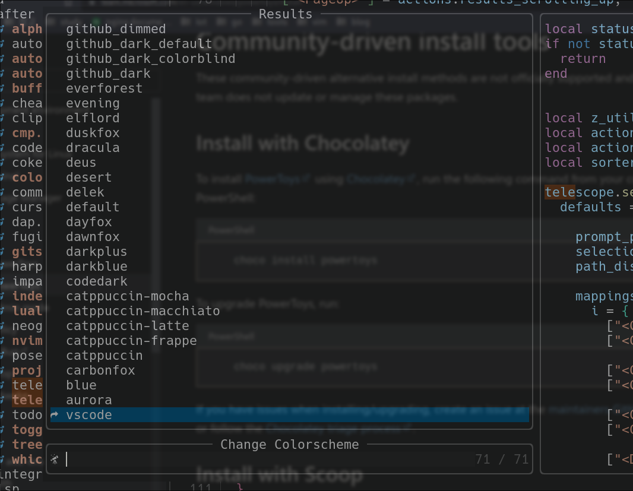Open the 'pose' file in sidebar
This screenshot has width=633, height=491.
27,355
